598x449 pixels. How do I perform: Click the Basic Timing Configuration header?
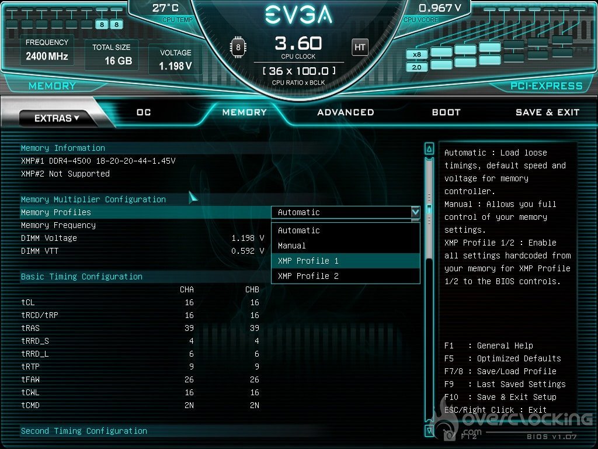(x=82, y=277)
